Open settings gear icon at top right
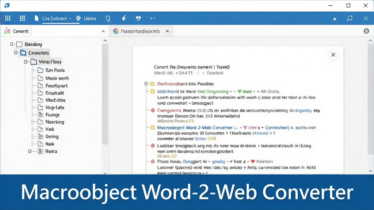 (366, 31)
